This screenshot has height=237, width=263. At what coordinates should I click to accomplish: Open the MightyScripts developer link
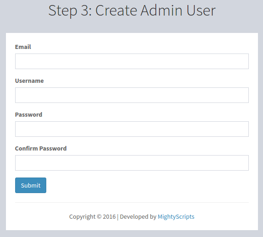point(176,216)
